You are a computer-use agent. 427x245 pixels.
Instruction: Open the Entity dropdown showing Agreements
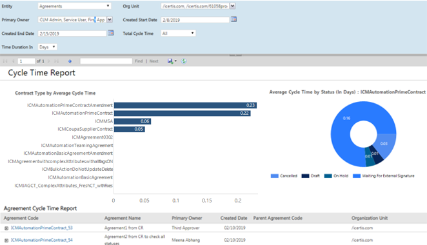coord(74,6)
